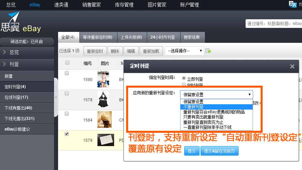Open the 销售管家 top menu
Image resolution: width=302 pixels, height=170 pixels.
coord(92,5)
